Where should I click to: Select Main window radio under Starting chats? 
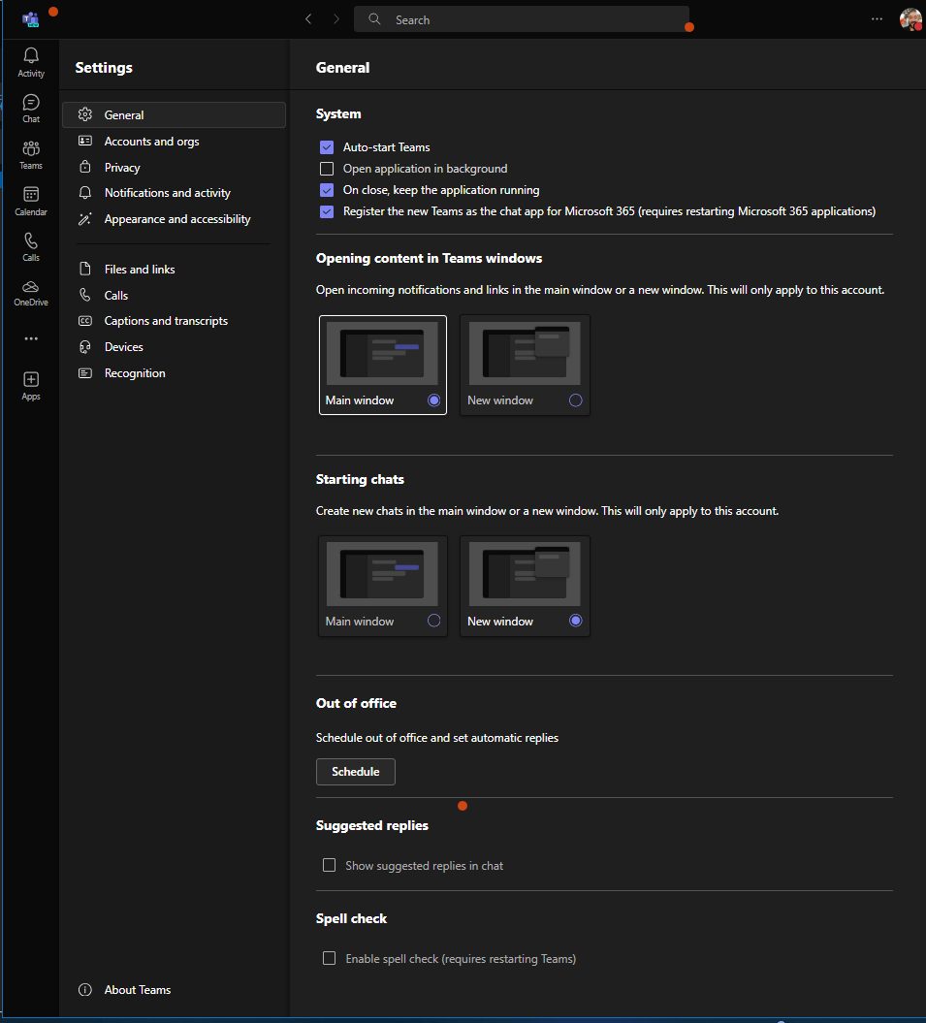tap(434, 621)
